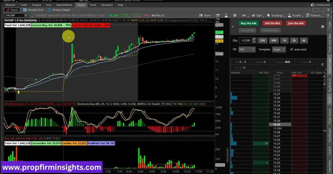Click the Qty input field showing +2,500

pyautogui.click(x=245, y=40)
